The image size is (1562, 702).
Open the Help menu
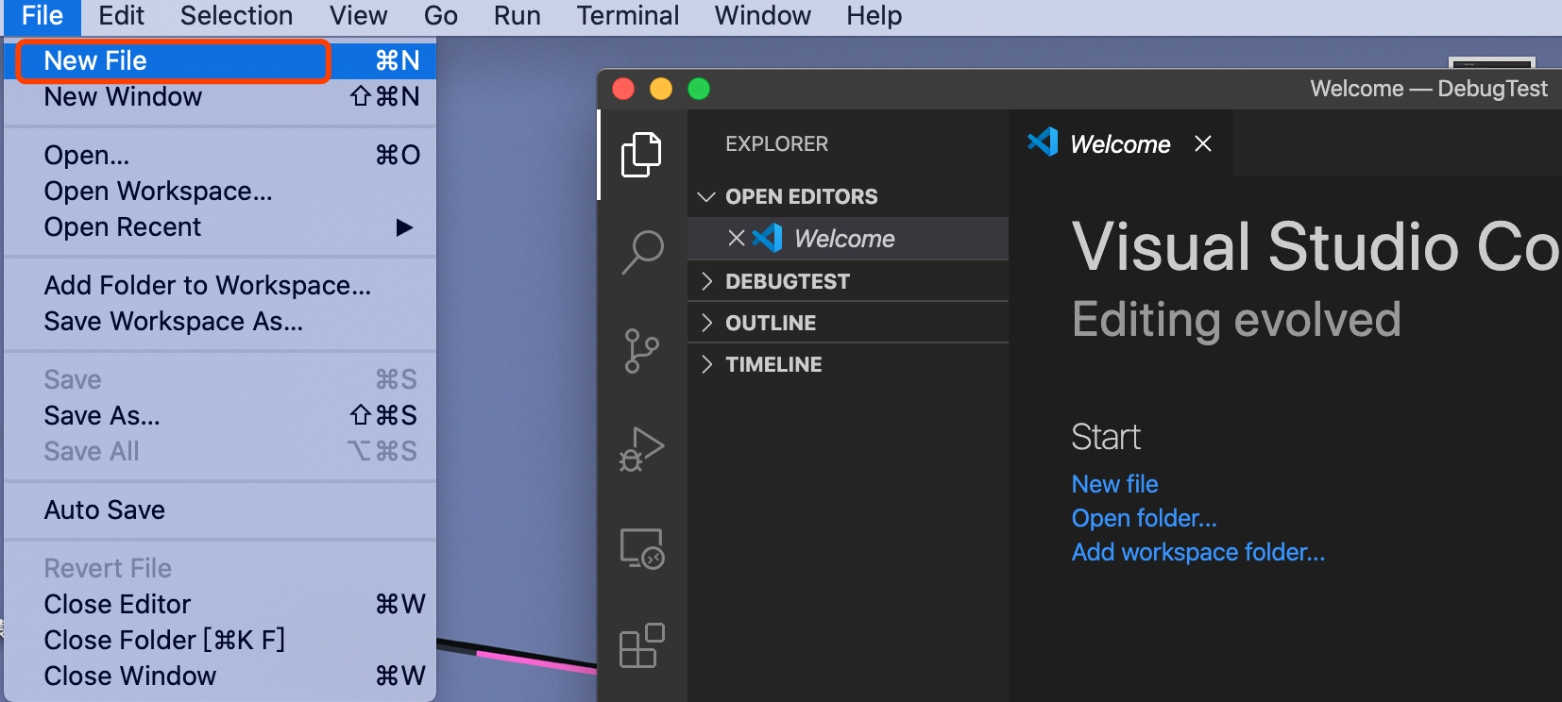[874, 16]
